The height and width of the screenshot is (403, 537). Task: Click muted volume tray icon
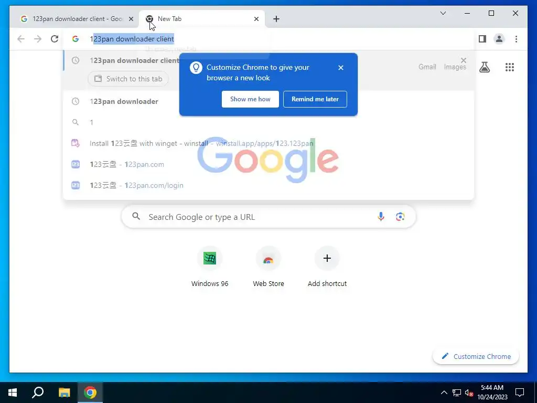(469, 393)
